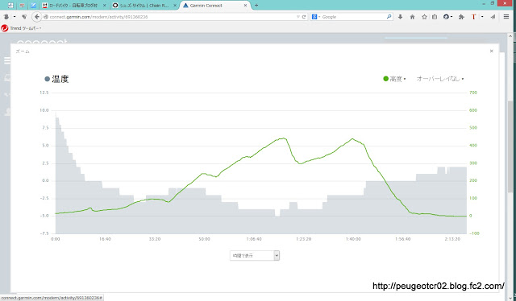This screenshot has height=301, width=516.
Task: Click the search magnifier icon
Action: 389,16
